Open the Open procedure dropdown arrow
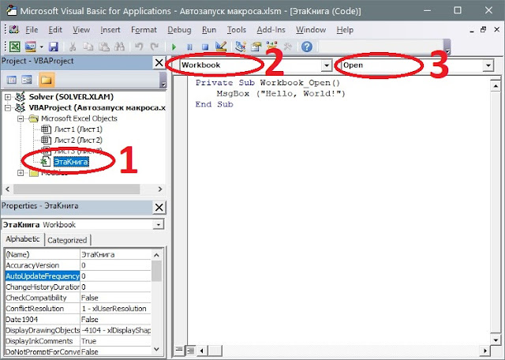 pos(488,66)
